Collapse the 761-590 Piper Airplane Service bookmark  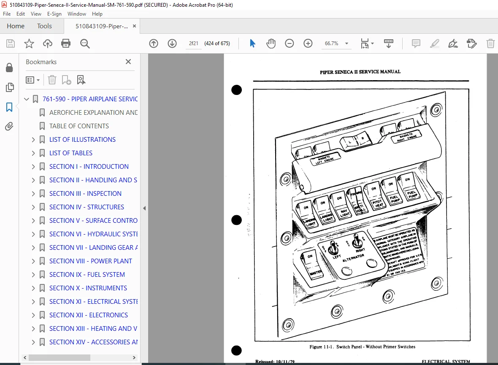click(x=27, y=99)
